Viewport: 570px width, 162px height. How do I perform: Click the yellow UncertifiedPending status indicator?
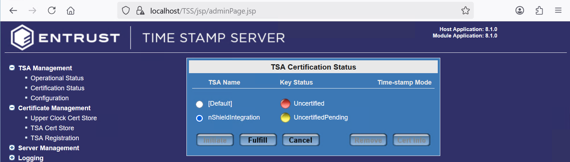pyautogui.click(x=286, y=117)
